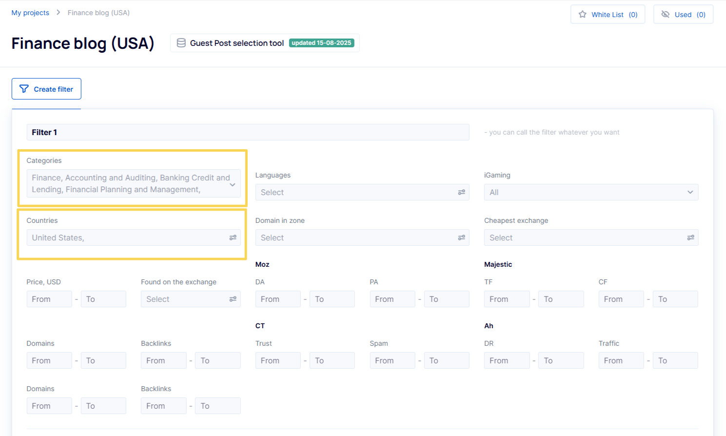Click the Price, USD From field

pyautogui.click(x=49, y=299)
